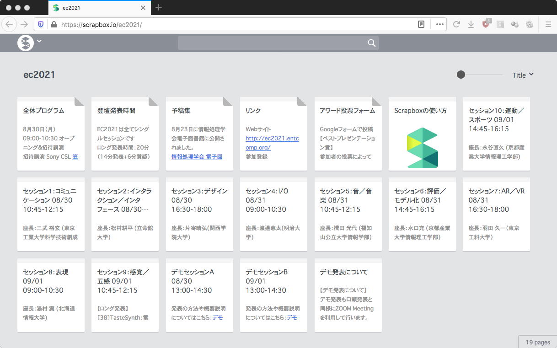This screenshot has width=557, height=348.
Task: Open a new tab with plus button
Action: click(159, 7)
